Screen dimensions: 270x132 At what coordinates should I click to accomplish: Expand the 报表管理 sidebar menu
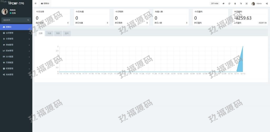16,51
